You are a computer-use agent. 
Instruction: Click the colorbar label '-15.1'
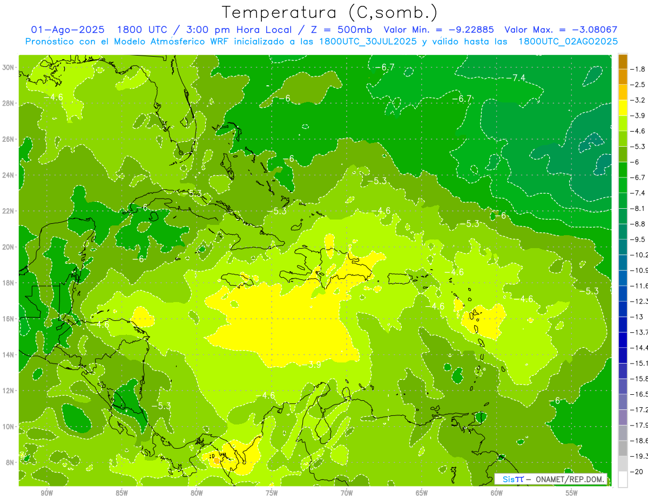[x=639, y=363]
